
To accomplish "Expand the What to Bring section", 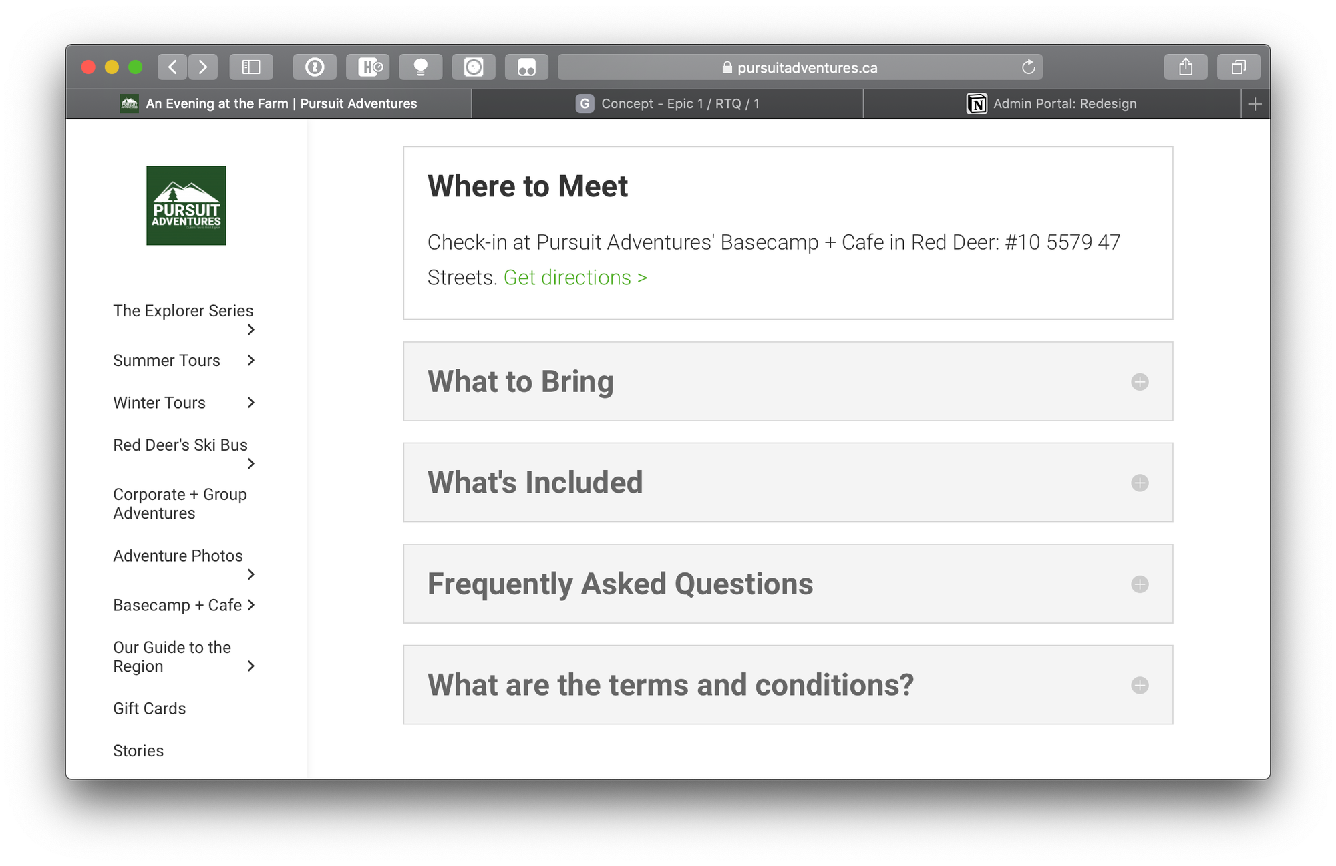I will pyautogui.click(x=1140, y=382).
